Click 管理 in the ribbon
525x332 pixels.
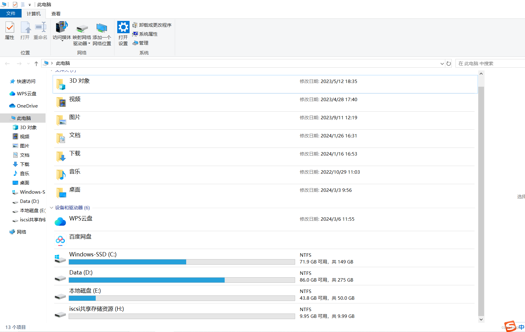140,43
